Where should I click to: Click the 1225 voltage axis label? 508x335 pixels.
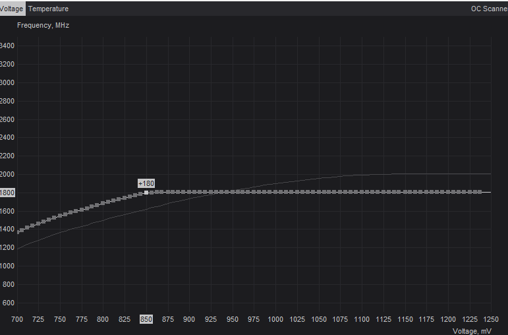pos(470,319)
